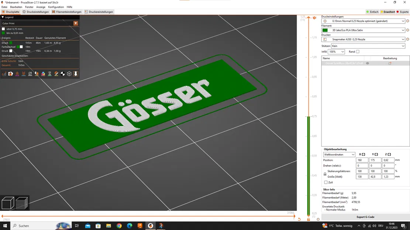Click the Position X input field
This screenshot has width=410, height=230.
(x=362, y=160)
